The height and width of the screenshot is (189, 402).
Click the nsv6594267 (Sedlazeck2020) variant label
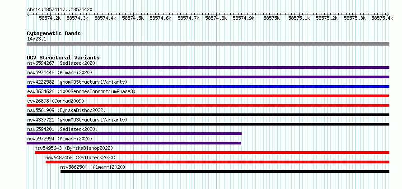(62, 63)
